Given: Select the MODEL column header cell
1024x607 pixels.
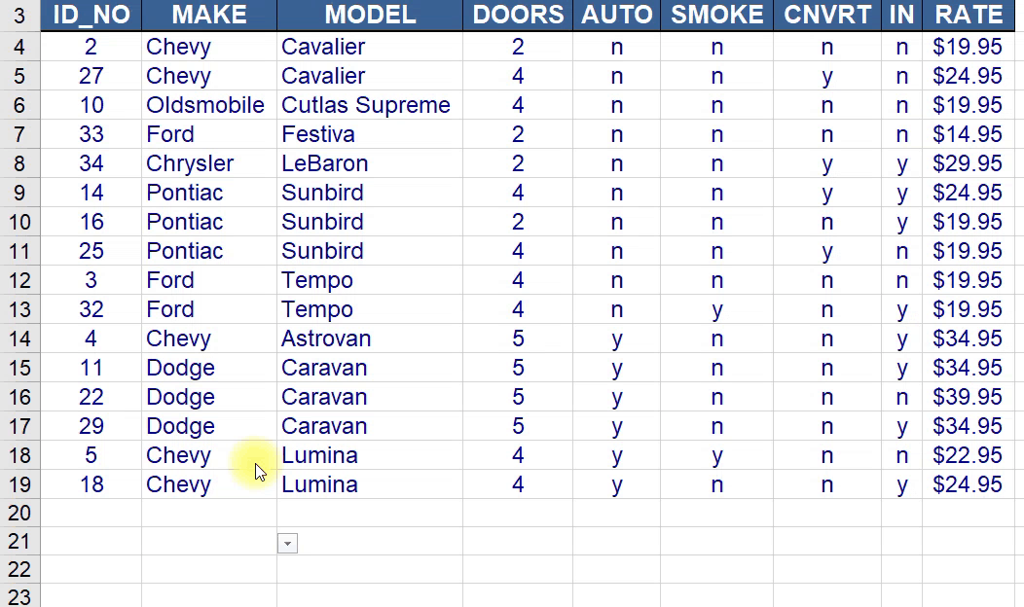Looking at the screenshot, I should click(370, 15).
